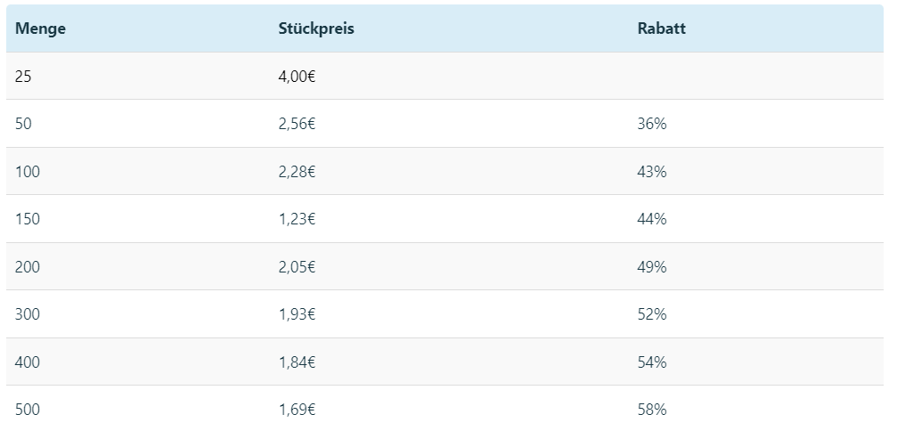Click the quantity 100 cell
The image size is (897, 447).
28,172
